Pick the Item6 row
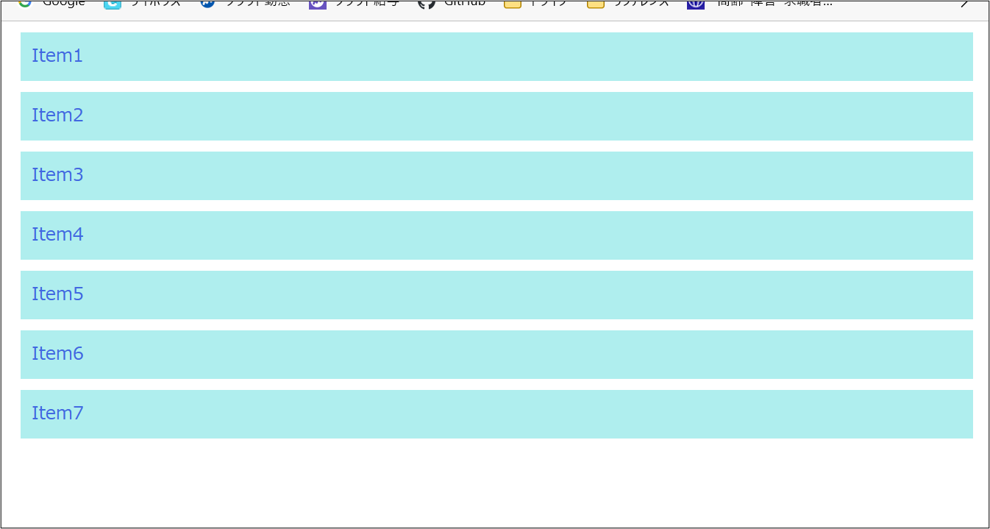 coord(496,355)
